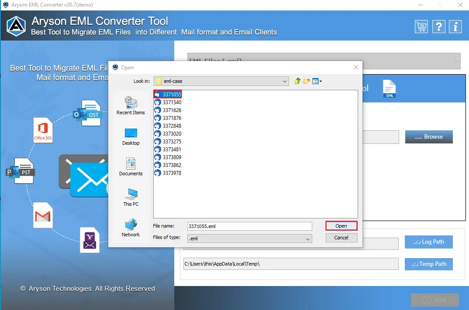Select file 3372848
Screen dimensions: 469x310
(x=168, y=126)
